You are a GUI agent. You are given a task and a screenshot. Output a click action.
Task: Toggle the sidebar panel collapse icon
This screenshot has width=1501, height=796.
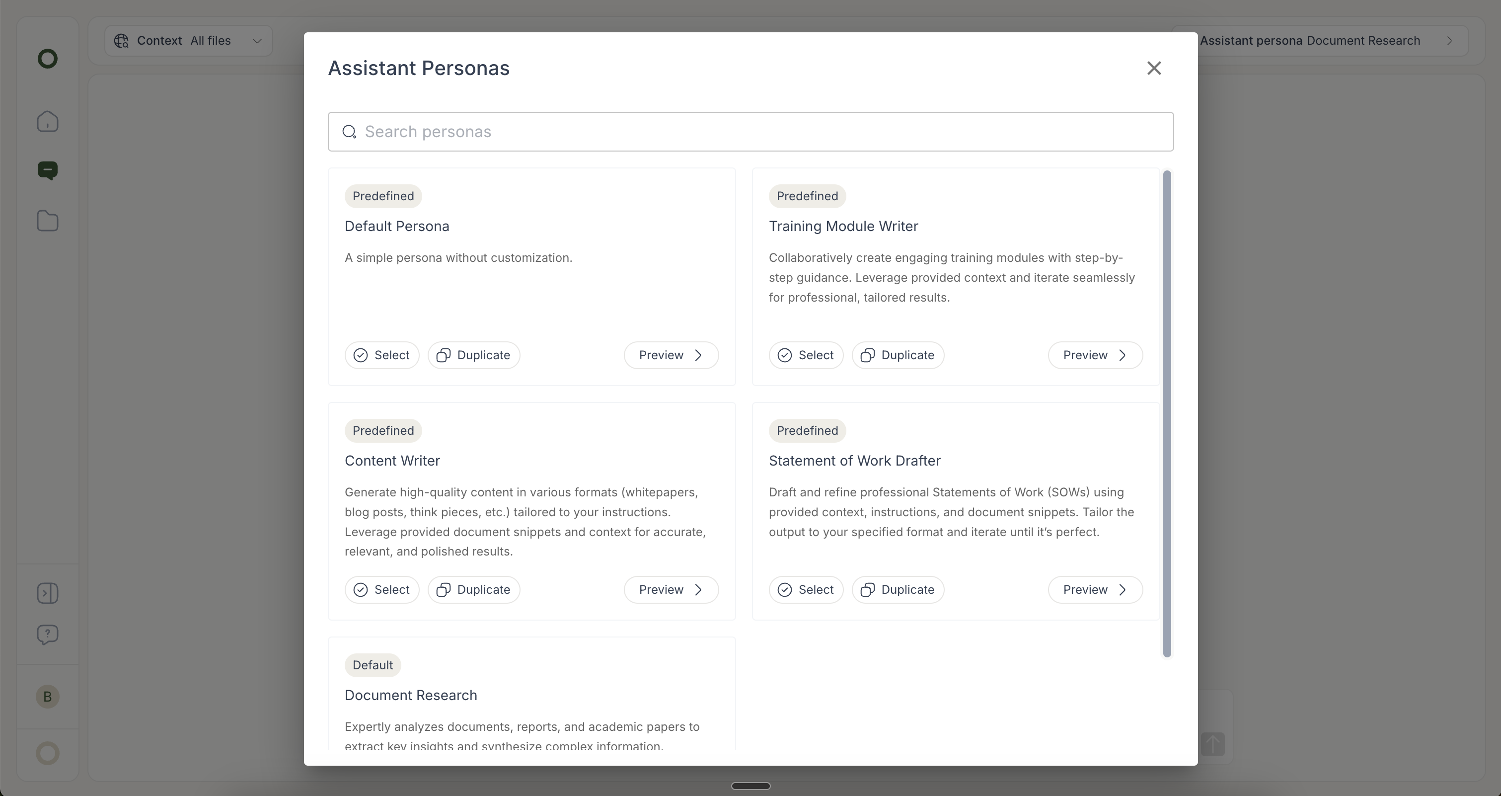48,593
